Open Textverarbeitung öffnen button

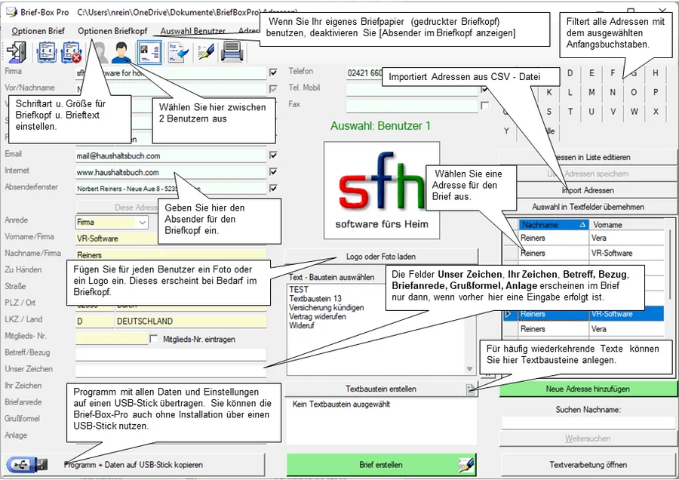pyautogui.click(x=588, y=465)
